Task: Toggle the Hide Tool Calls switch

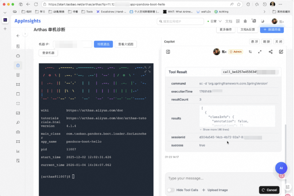Action: [171, 190]
